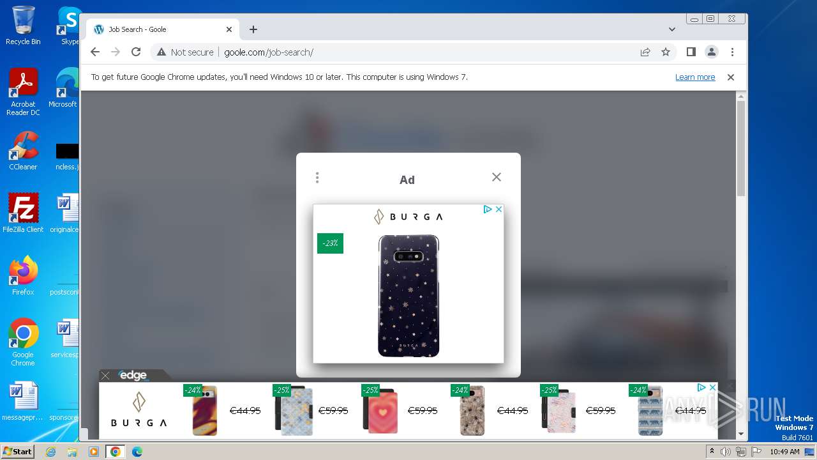The width and height of the screenshot is (817, 460).
Task: Open the heart pattern -25% case
Action: click(381, 410)
